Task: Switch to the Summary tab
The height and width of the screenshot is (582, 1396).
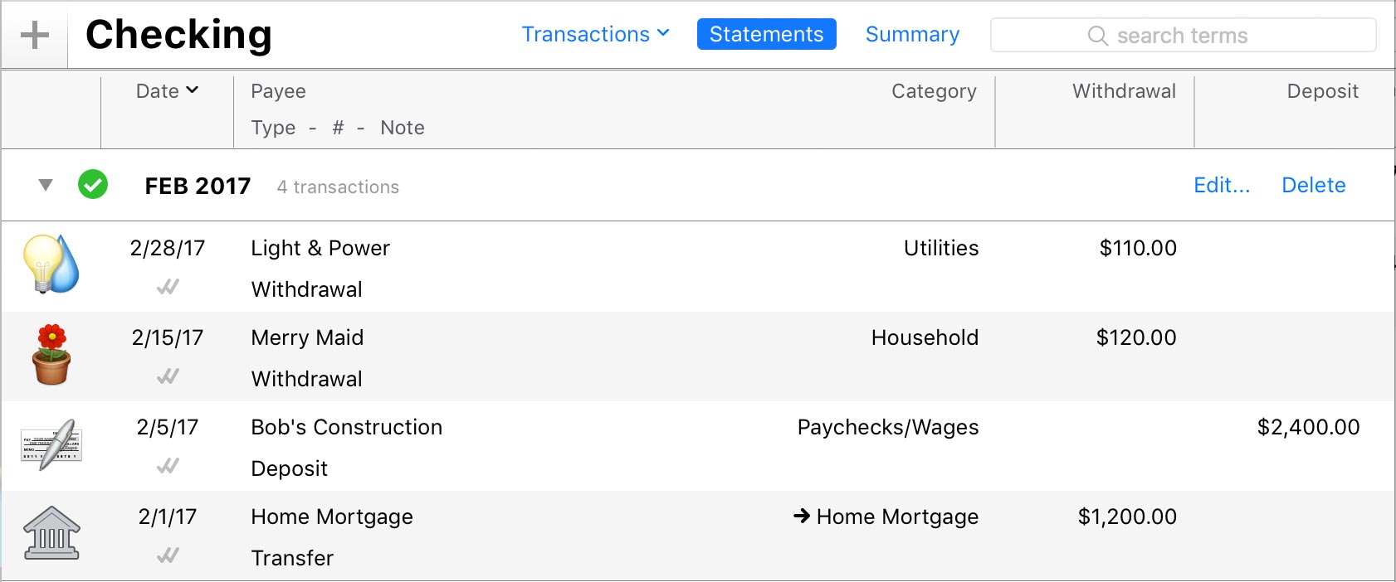Action: tap(912, 34)
